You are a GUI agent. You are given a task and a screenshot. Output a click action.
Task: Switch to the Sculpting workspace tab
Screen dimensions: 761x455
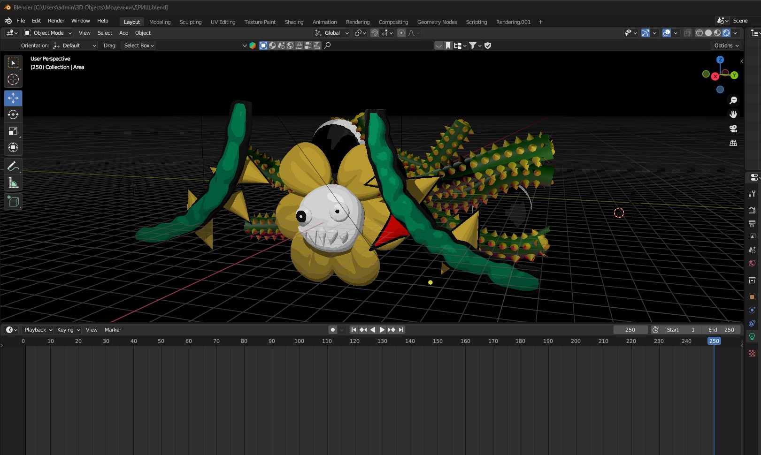pos(190,22)
